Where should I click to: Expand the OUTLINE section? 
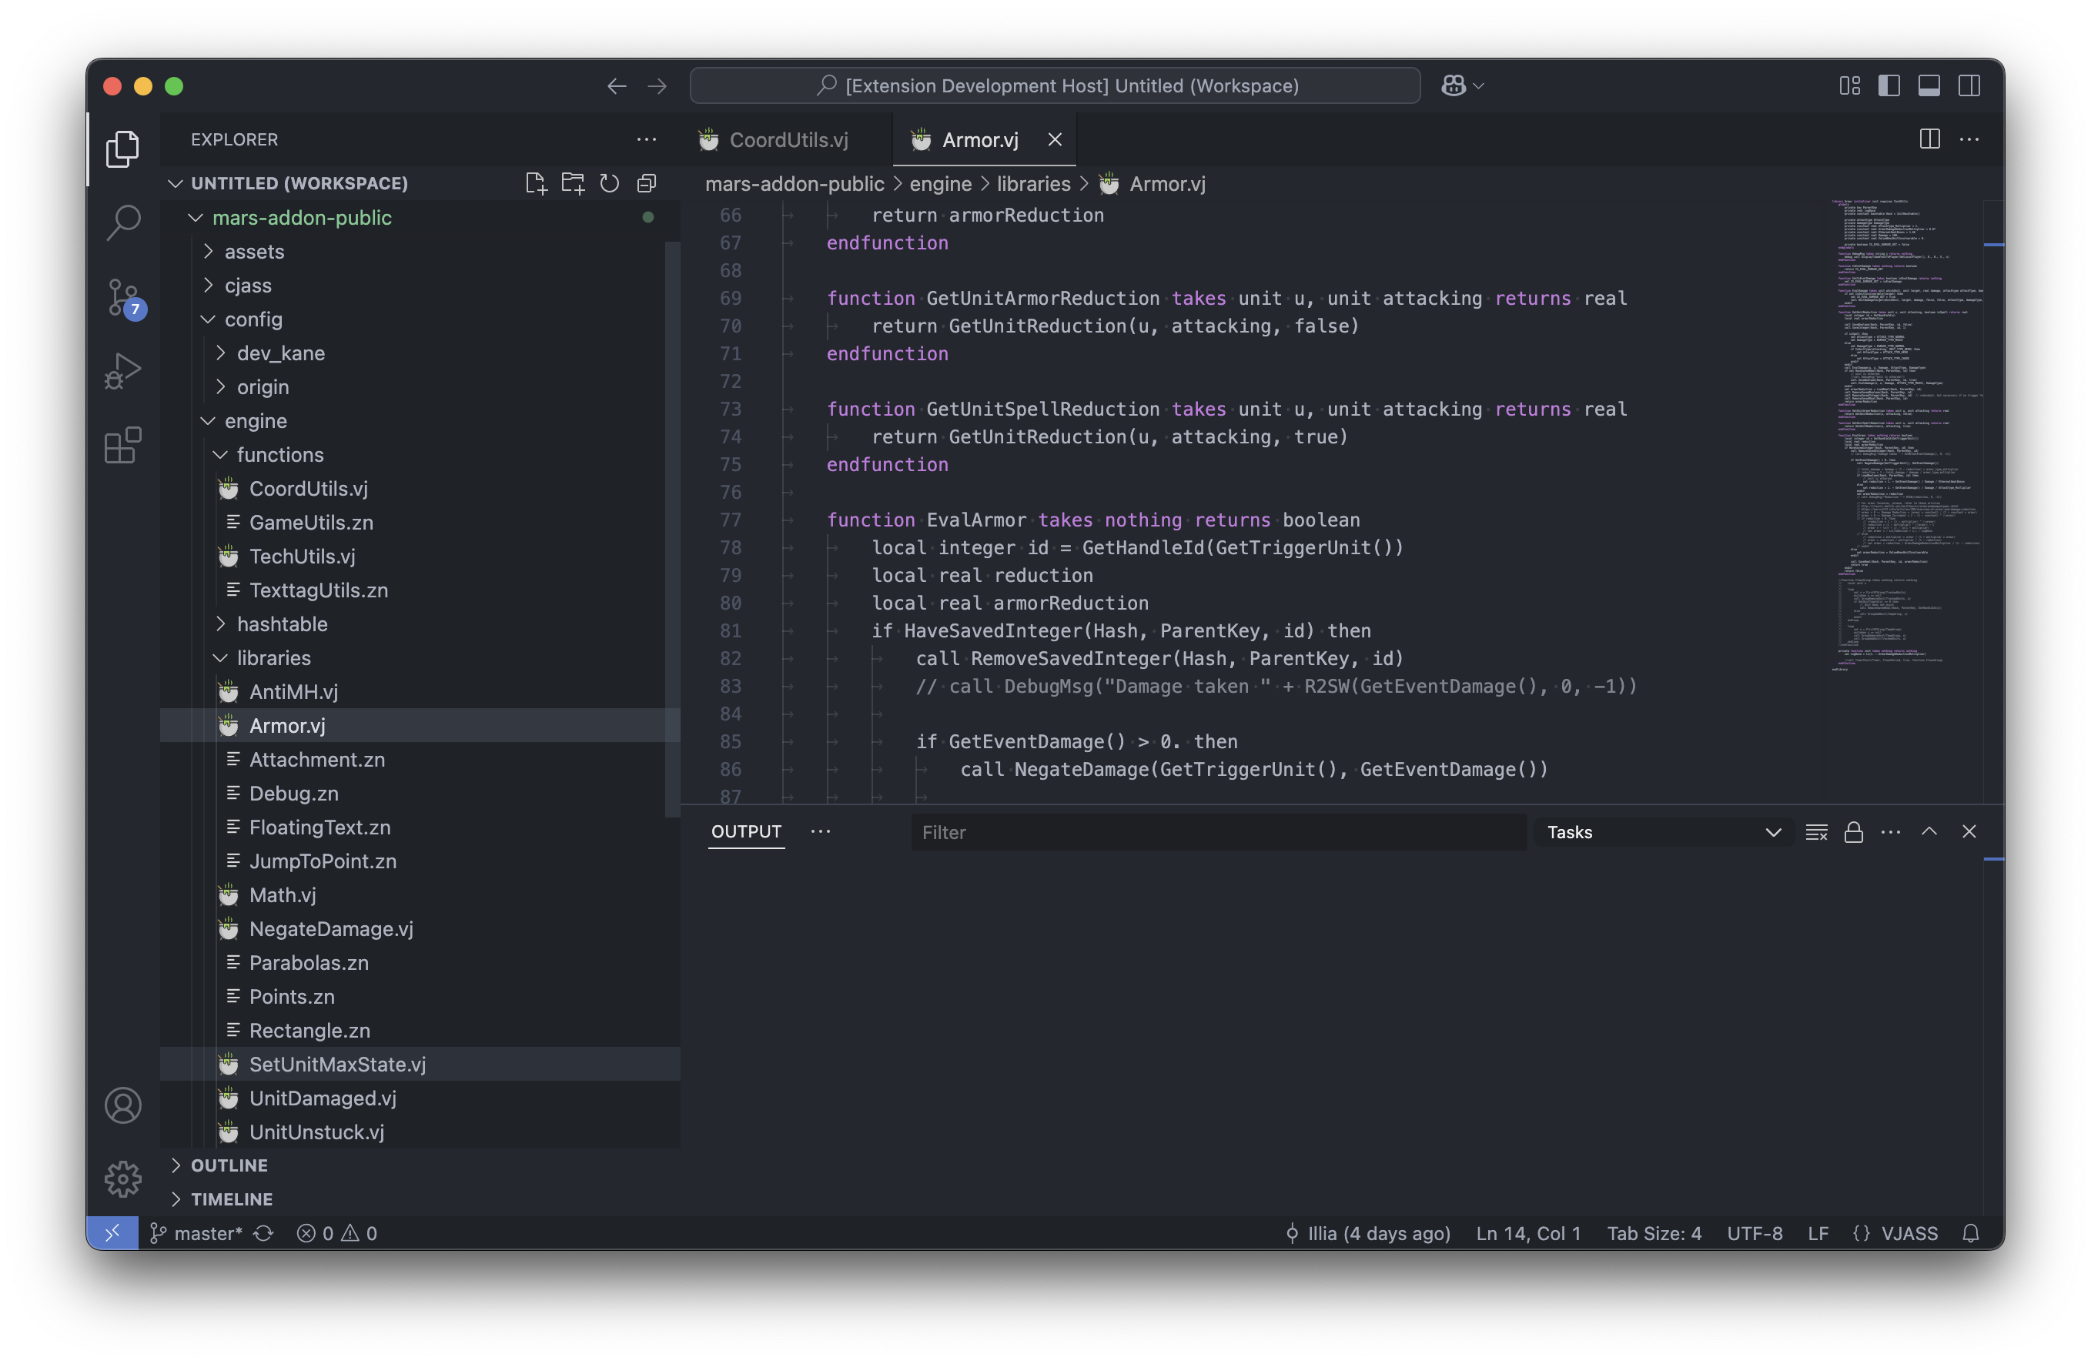(229, 1165)
